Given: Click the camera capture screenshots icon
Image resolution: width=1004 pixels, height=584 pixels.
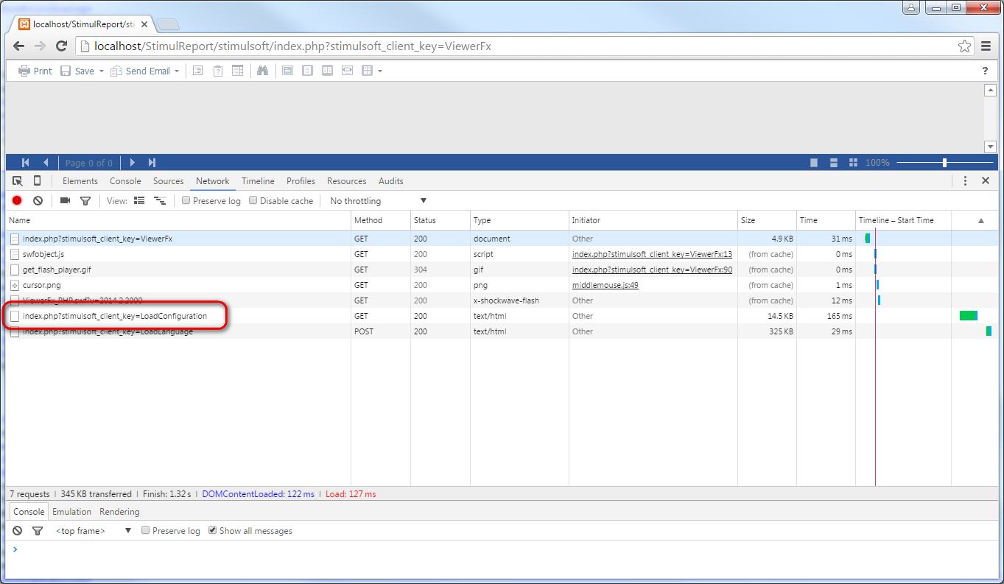Looking at the screenshot, I should pyautogui.click(x=65, y=200).
